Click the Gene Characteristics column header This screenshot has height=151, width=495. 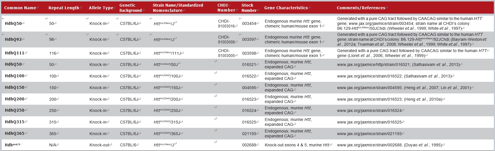tap(286, 8)
